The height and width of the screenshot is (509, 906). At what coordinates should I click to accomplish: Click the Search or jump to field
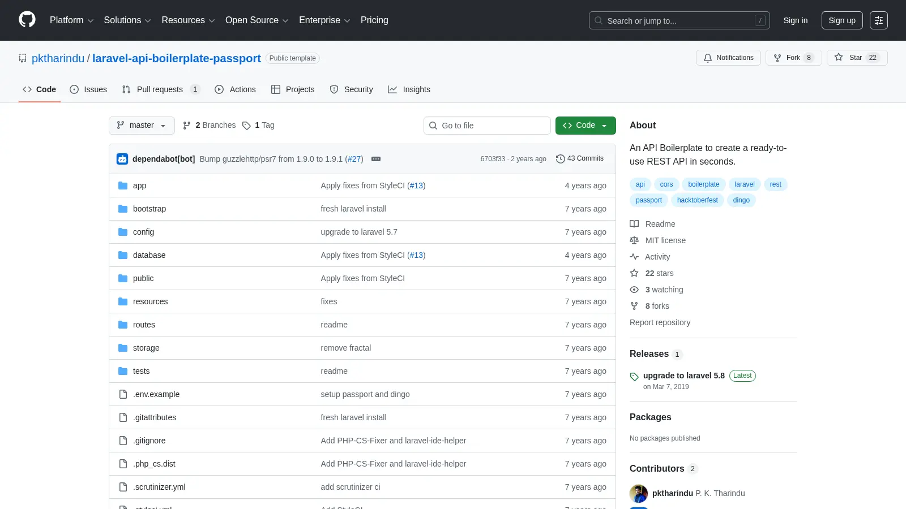point(679,20)
